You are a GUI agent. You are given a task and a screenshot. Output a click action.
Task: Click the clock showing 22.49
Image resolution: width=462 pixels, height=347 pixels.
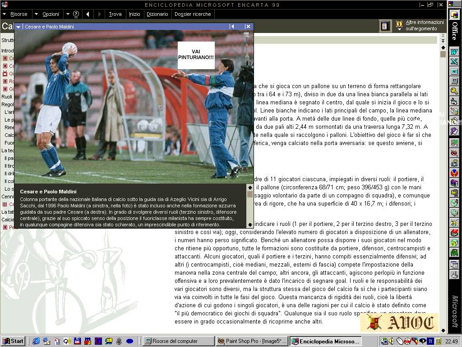pyautogui.click(x=452, y=341)
